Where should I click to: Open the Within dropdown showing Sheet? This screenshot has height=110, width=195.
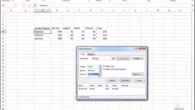point(100,67)
